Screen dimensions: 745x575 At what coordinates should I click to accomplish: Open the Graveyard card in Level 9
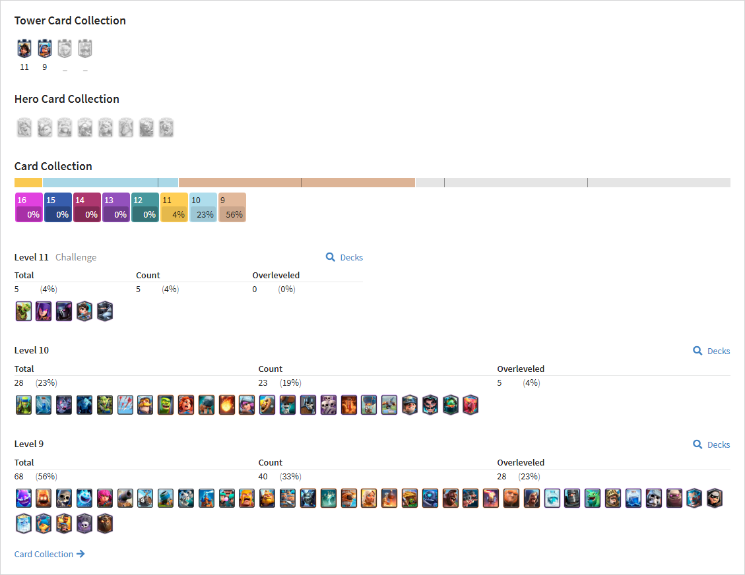[84, 524]
